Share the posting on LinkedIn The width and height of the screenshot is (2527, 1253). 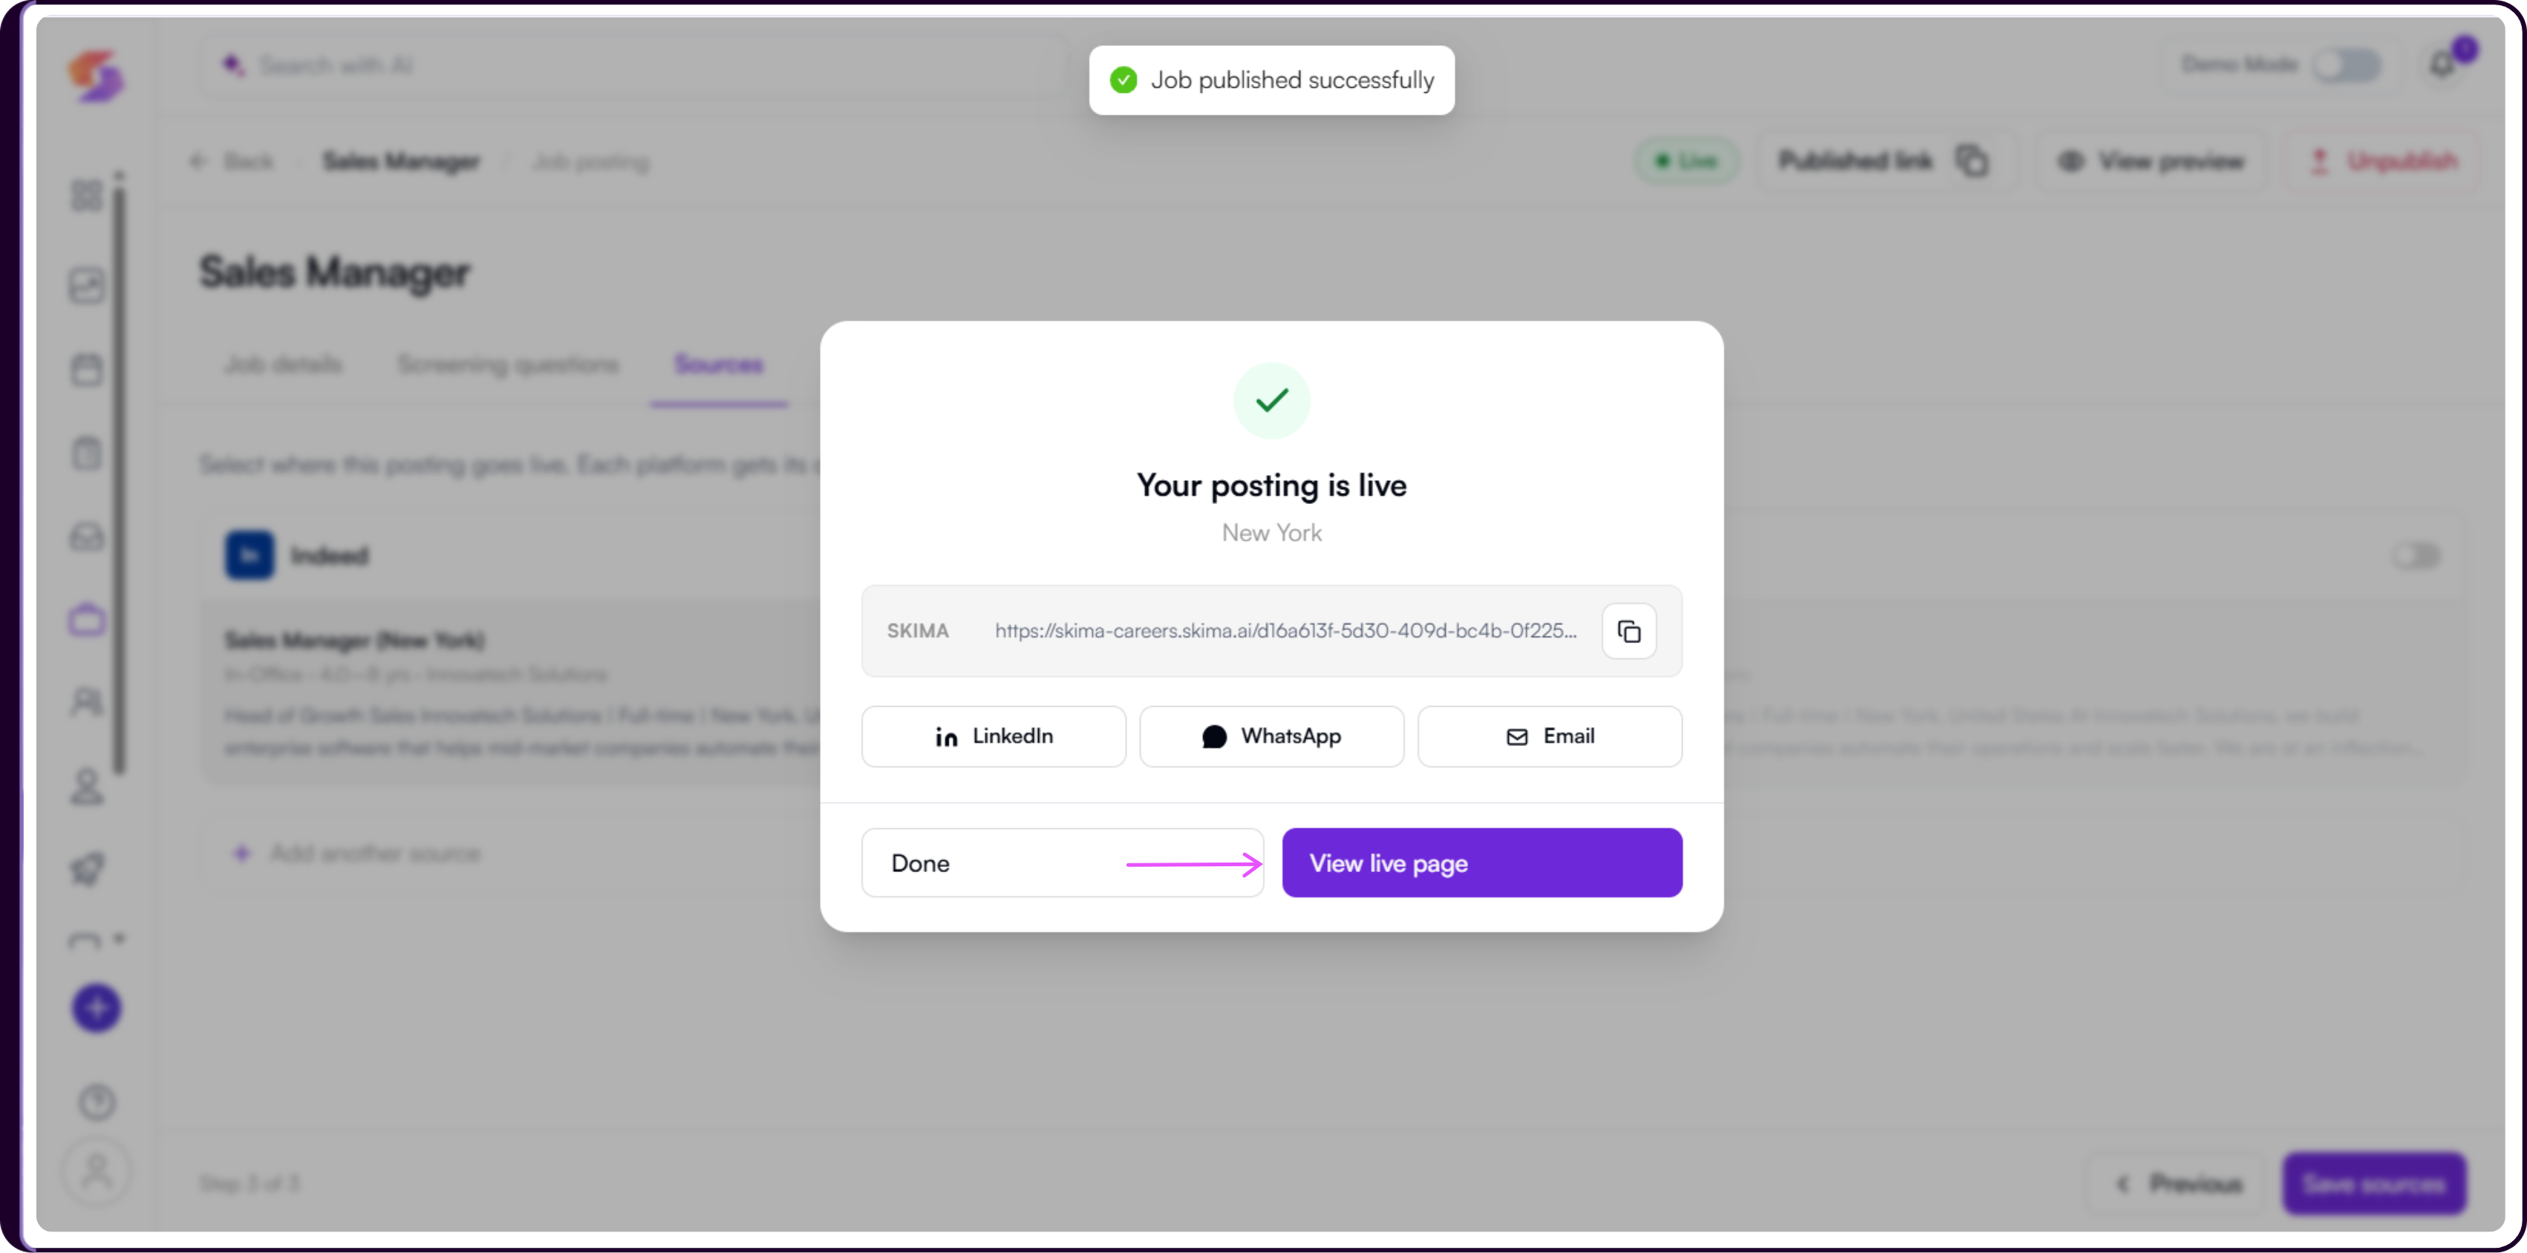pos(994,736)
